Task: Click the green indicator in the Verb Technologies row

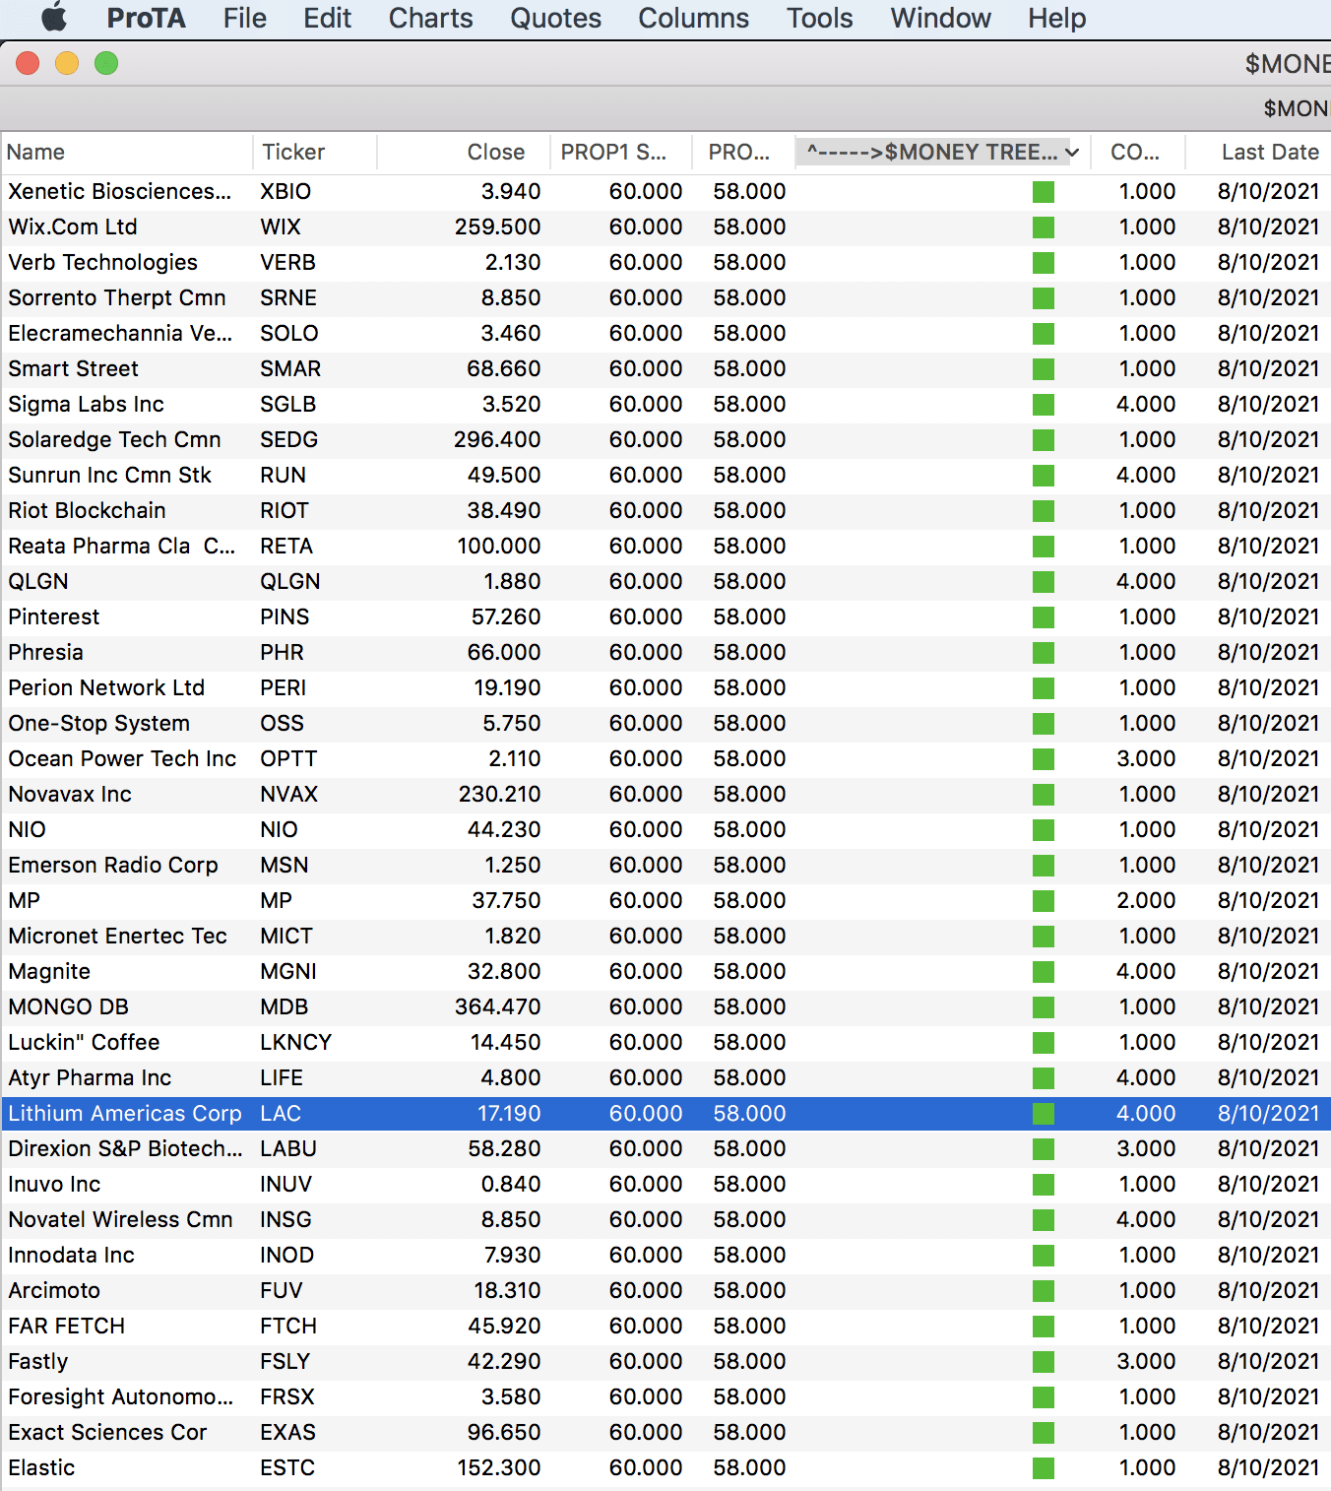Action: pos(1044,263)
